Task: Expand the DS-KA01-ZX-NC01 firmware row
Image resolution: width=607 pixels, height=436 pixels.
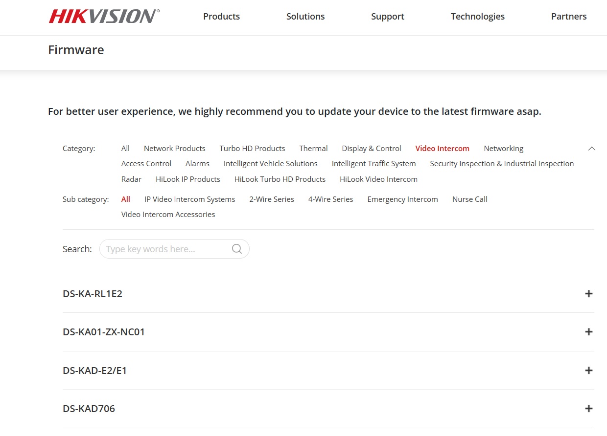Action: [x=589, y=332]
